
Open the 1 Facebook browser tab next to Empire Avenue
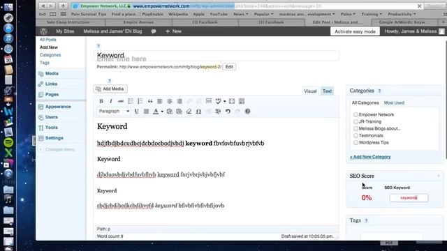click(205, 22)
